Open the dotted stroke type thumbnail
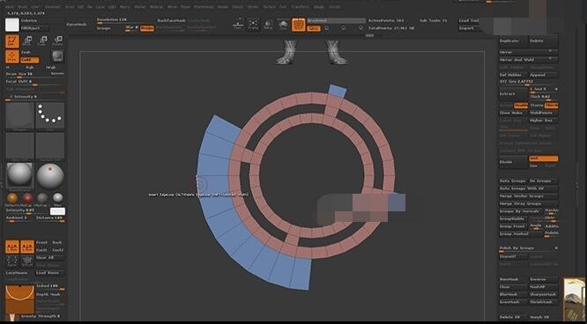This screenshot has height=324, width=587. [50, 115]
